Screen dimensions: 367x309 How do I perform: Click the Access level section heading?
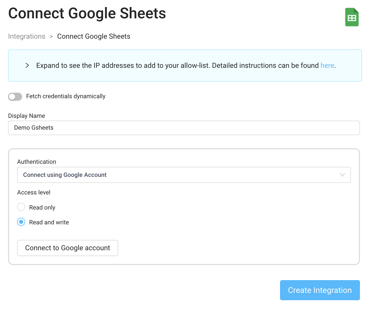[34, 192]
